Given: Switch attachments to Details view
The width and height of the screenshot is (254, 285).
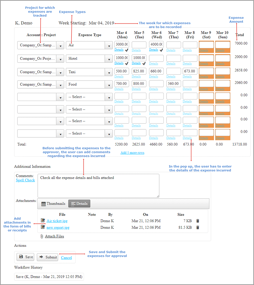Looking at the screenshot, I should [79, 204].
